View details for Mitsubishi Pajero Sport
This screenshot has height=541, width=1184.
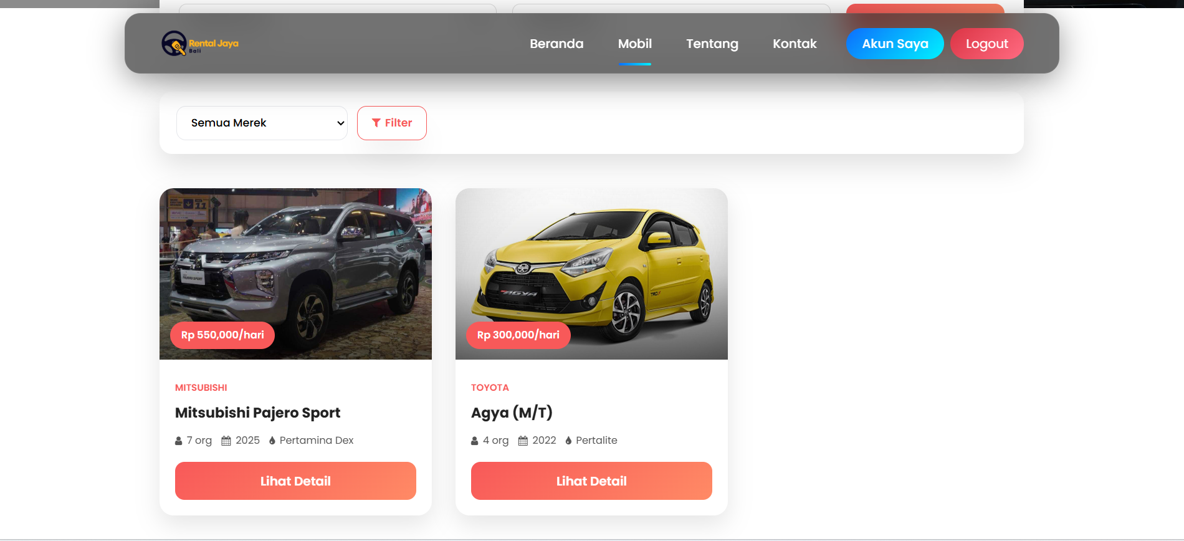295,481
